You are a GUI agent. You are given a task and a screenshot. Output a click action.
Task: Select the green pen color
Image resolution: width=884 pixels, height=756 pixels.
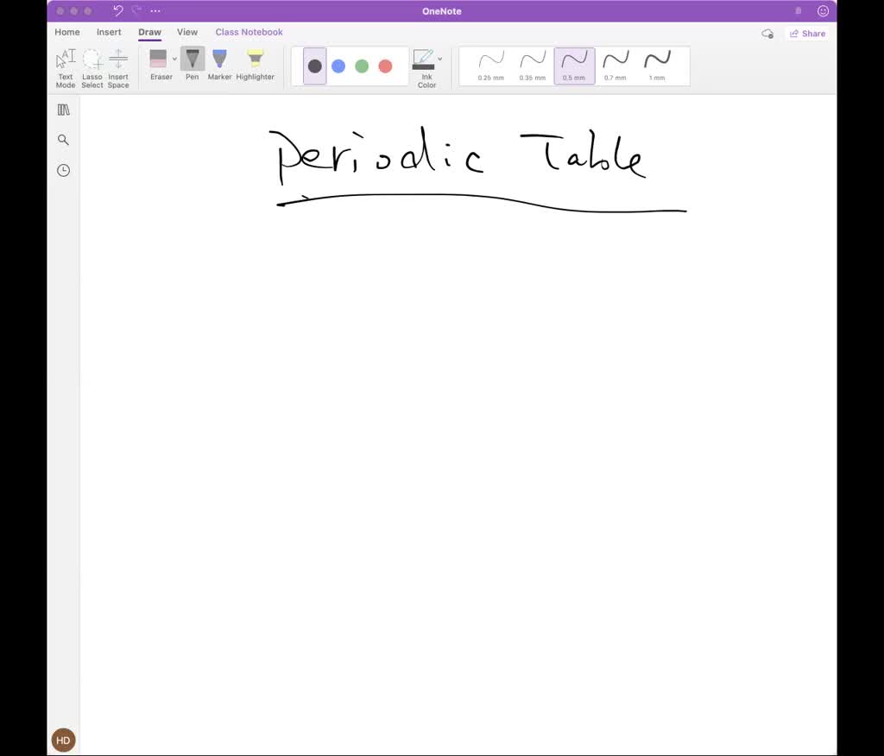(362, 66)
